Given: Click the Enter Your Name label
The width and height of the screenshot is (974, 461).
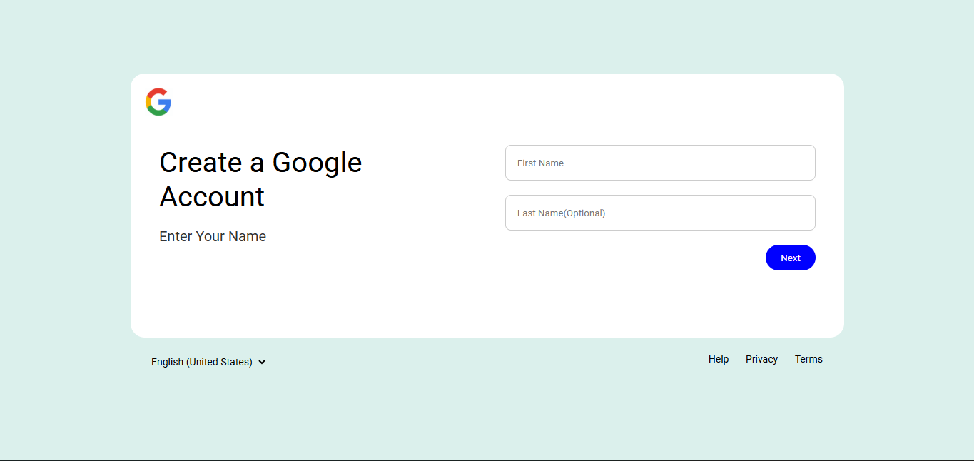Looking at the screenshot, I should coord(212,236).
